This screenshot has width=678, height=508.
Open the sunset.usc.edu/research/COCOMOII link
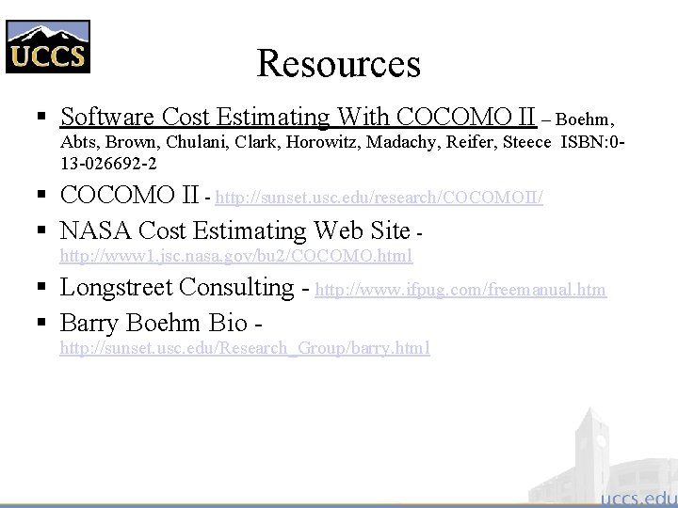tap(379, 198)
